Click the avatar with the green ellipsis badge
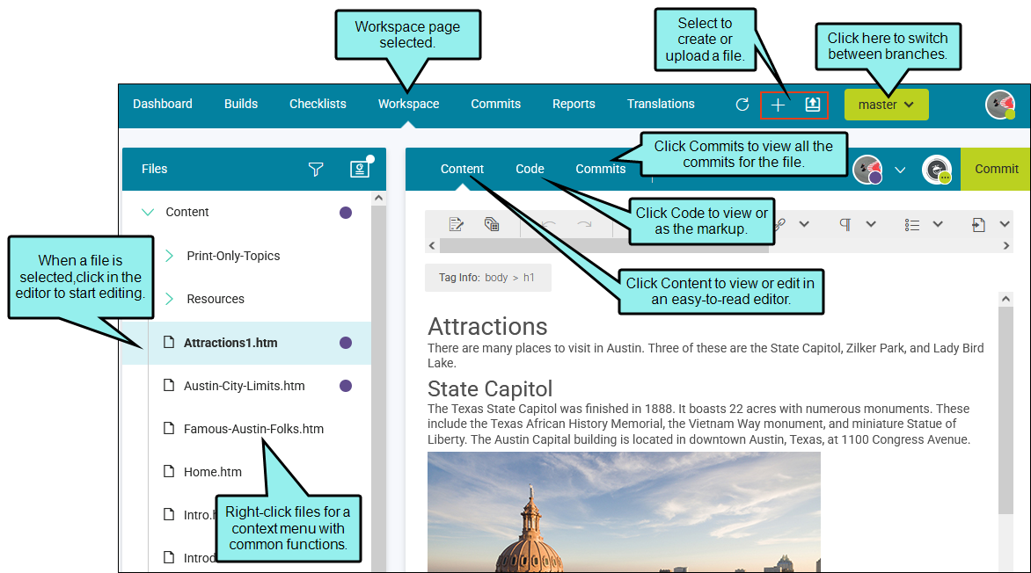1031x573 pixels. tap(937, 170)
